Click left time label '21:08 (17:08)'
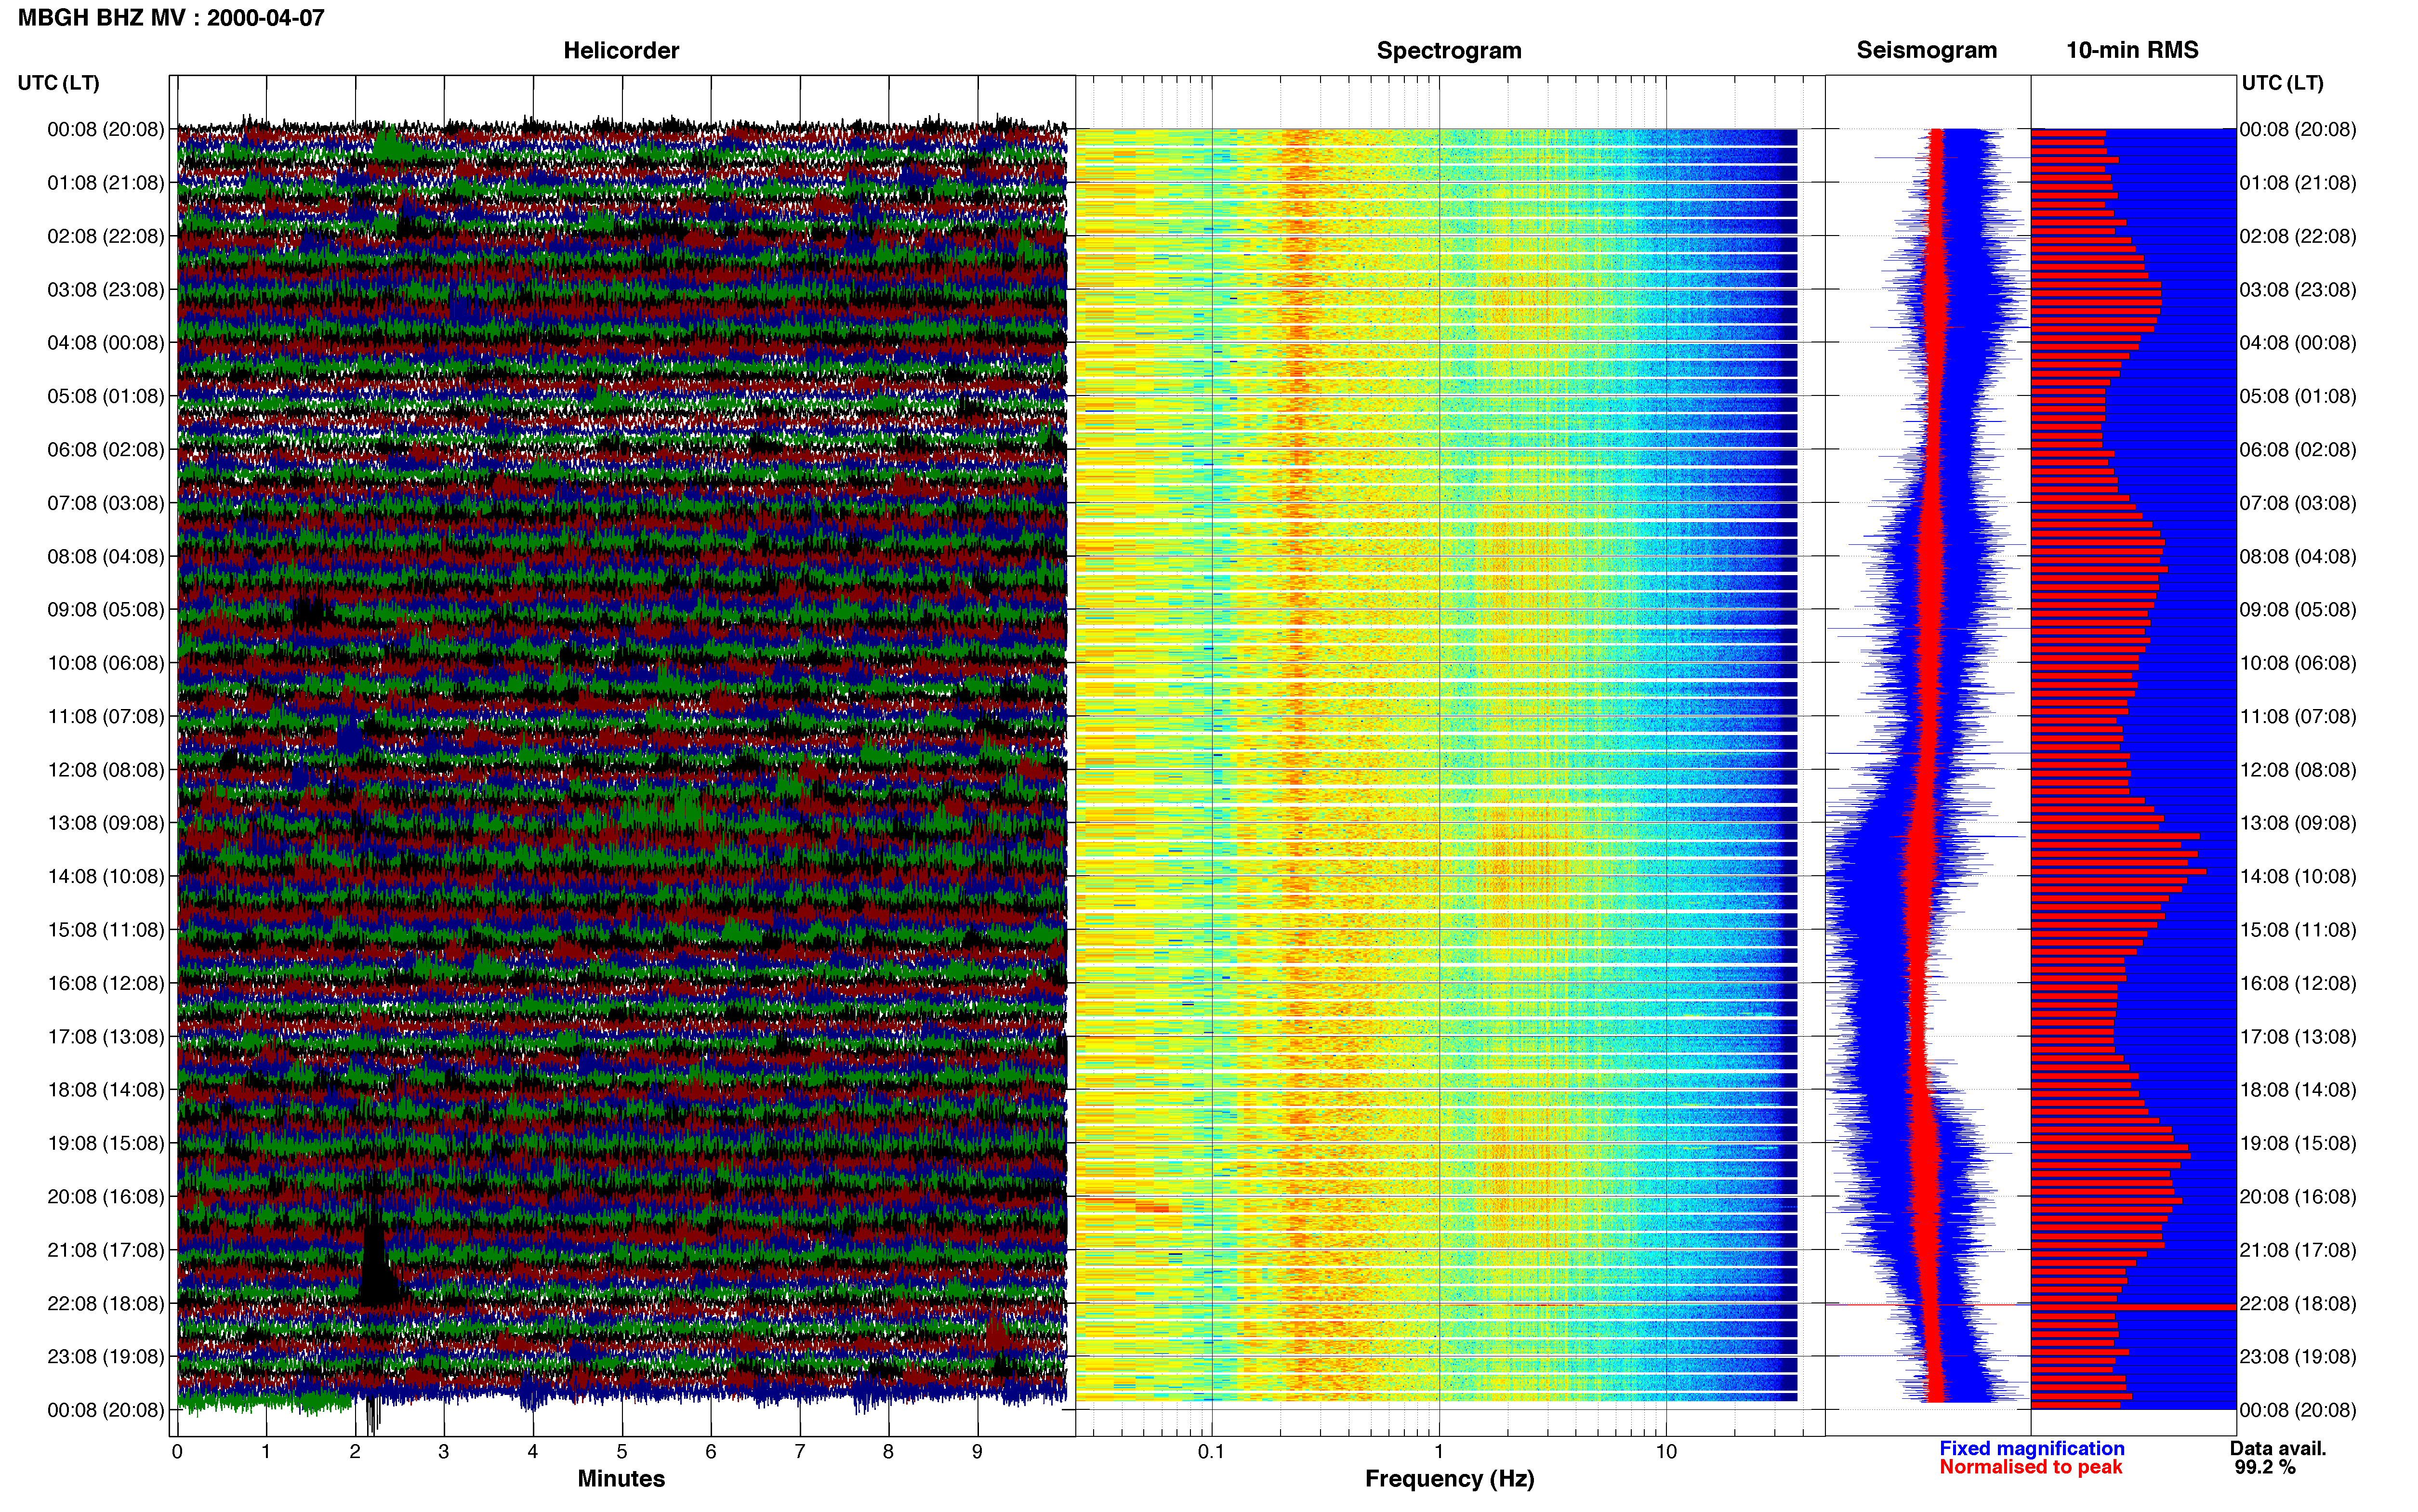The width and height of the screenshot is (2418, 1512). point(106,1250)
